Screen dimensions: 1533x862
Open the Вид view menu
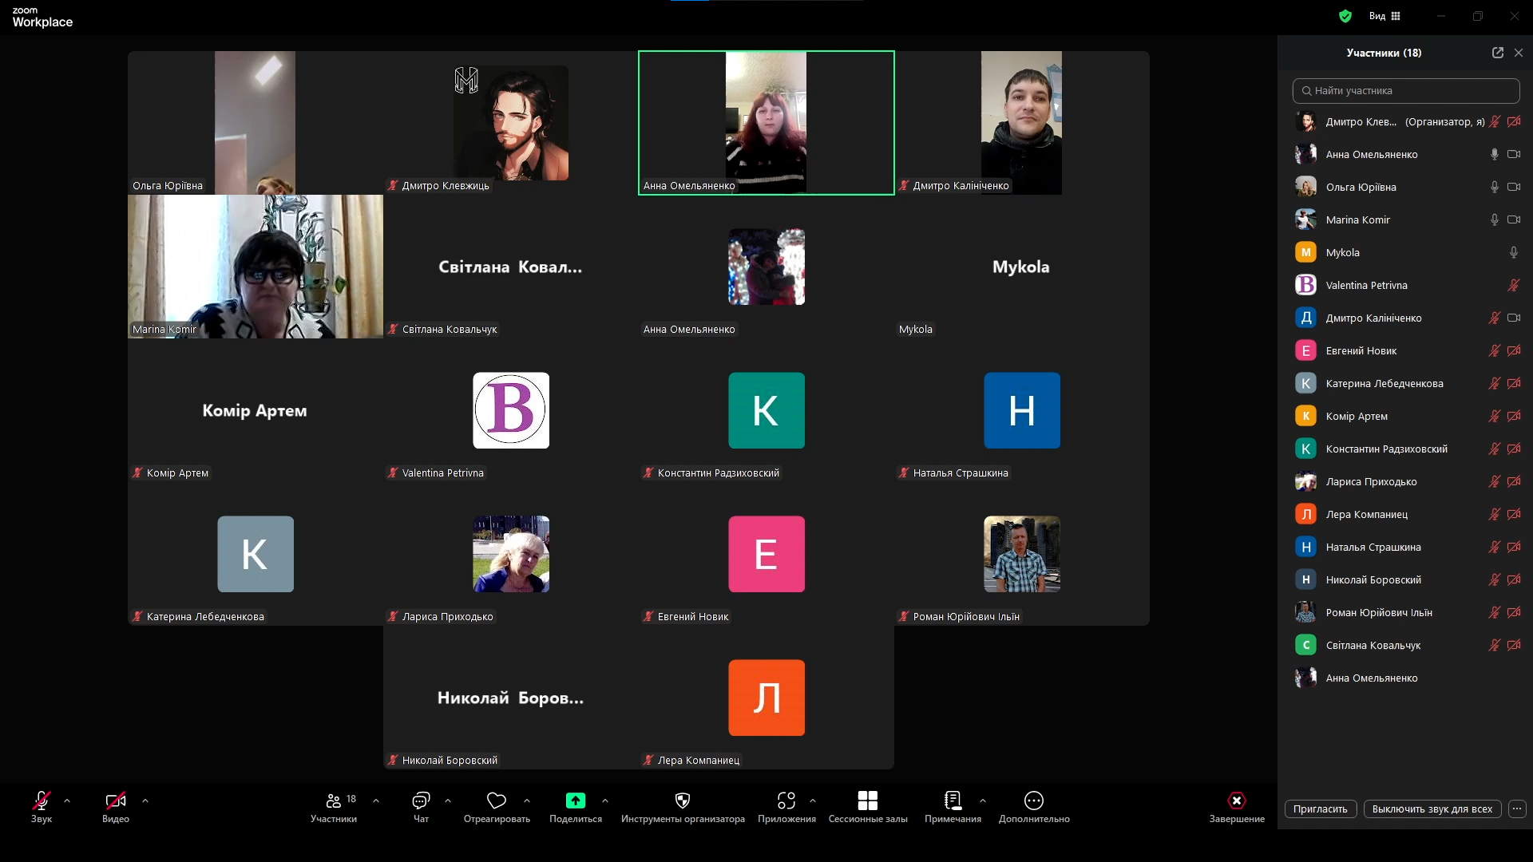[1384, 16]
